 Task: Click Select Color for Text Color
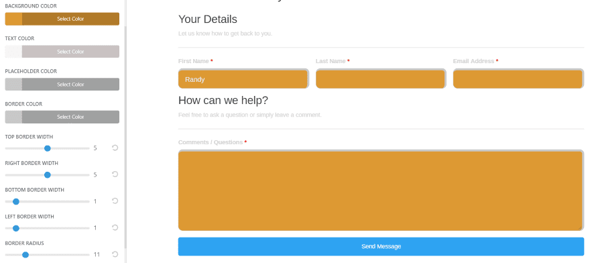70,52
